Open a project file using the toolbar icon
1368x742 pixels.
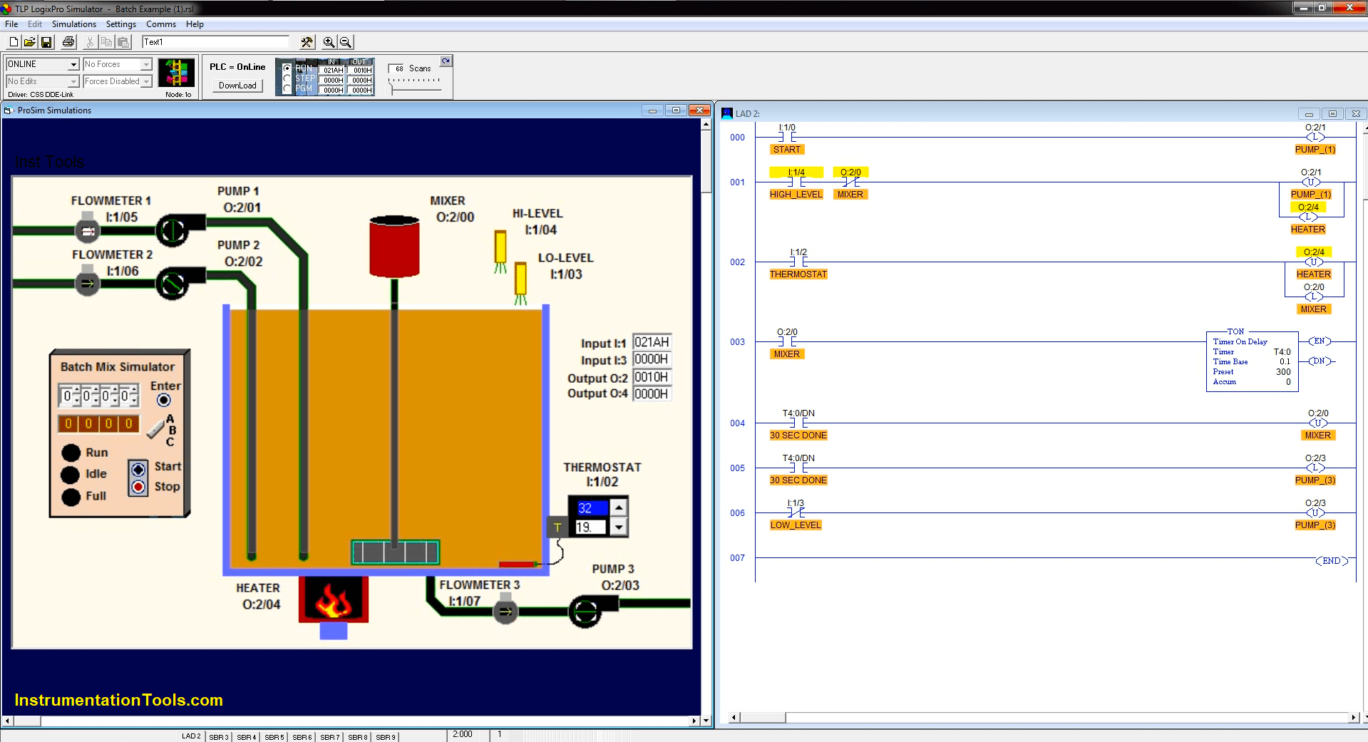tap(29, 41)
